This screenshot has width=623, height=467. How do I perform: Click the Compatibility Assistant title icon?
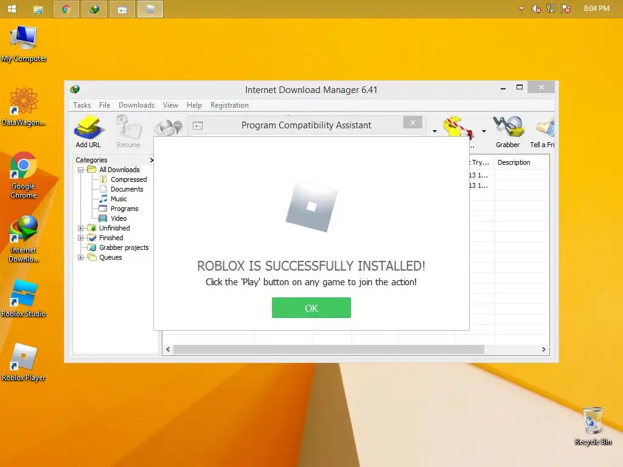pyautogui.click(x=198, y=125)
